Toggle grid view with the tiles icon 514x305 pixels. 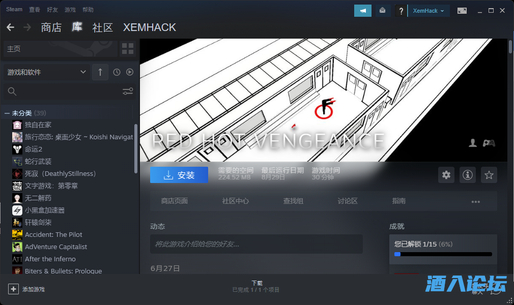point(127,49)
